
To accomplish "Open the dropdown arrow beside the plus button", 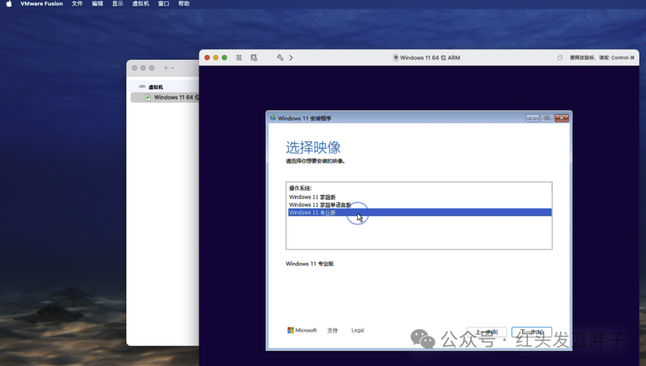I will point(173,68).
